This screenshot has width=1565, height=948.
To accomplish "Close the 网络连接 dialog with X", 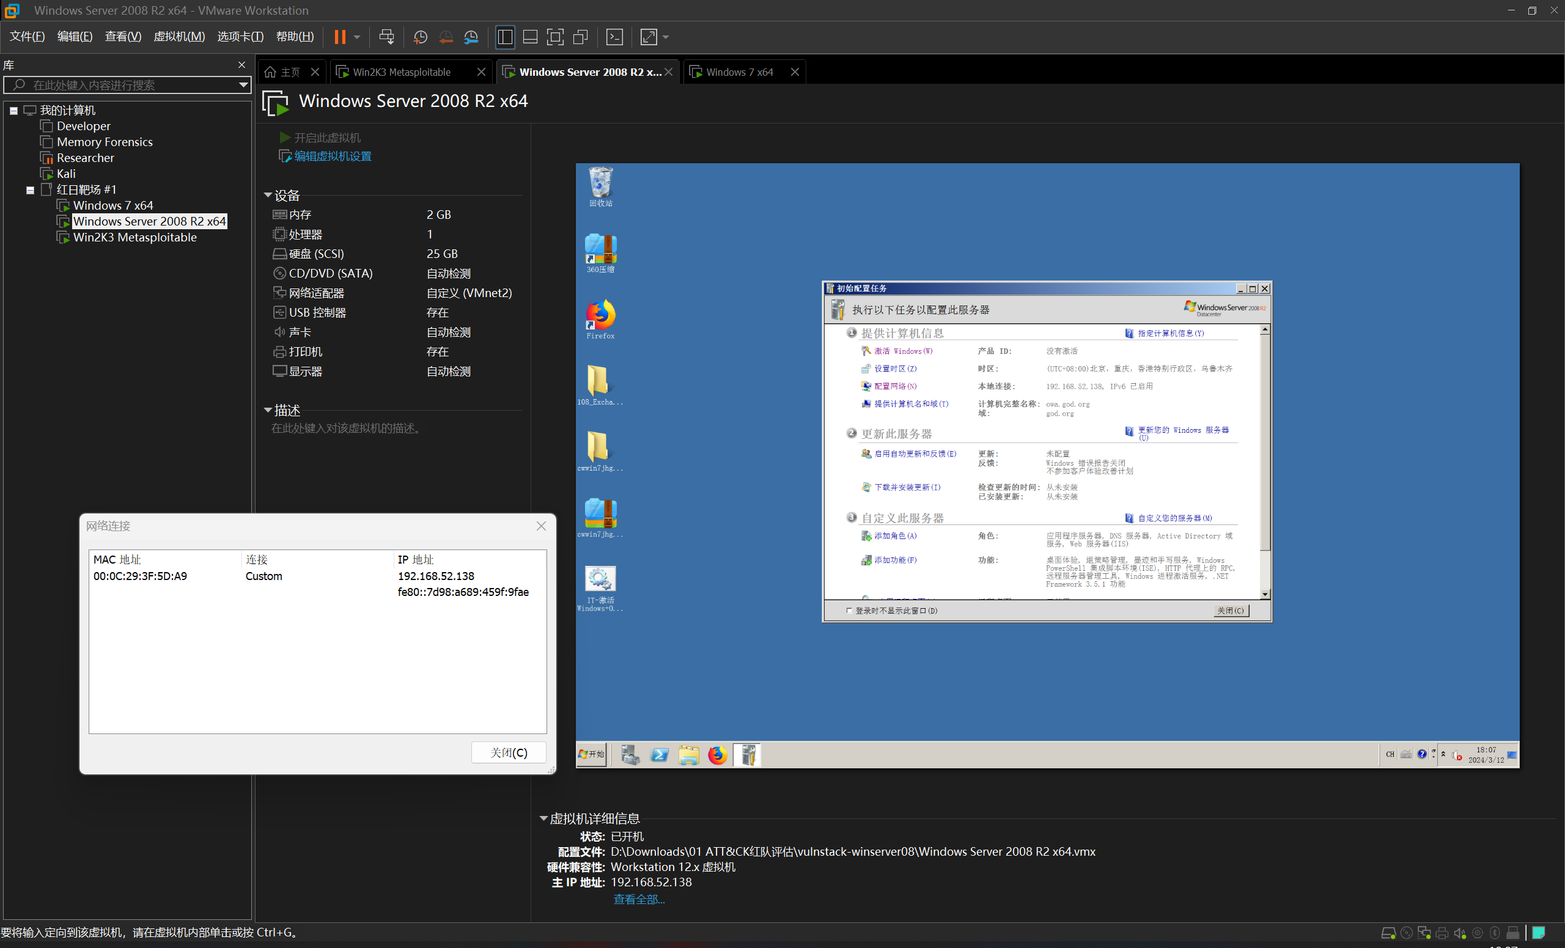I will (x=541, y=526).
